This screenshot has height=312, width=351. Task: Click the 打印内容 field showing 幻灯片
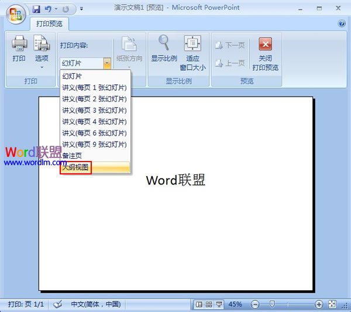82,63
